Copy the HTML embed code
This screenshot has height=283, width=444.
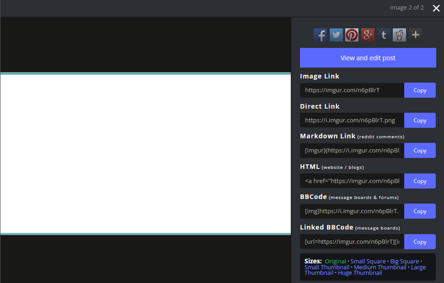[420, 181]
